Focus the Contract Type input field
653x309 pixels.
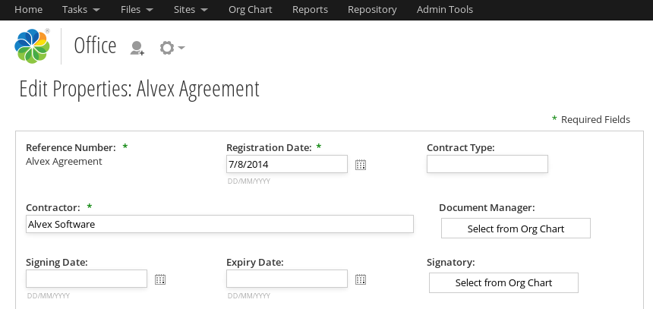pos(487,164)
